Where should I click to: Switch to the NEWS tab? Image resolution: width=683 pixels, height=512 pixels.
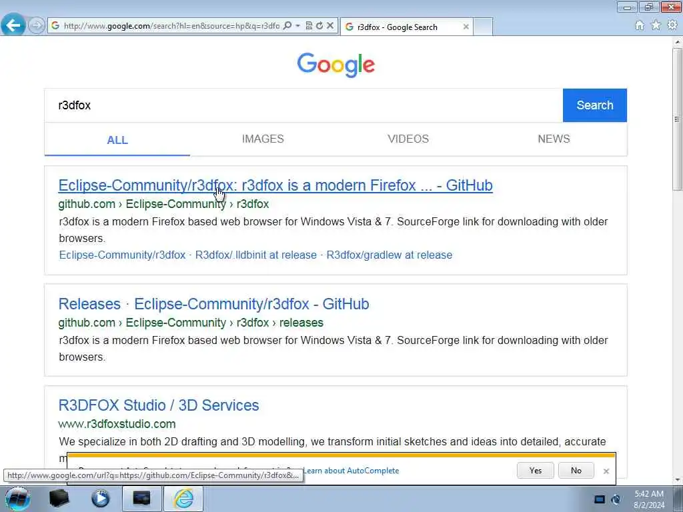coord(554,139)
